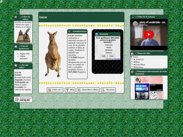Click the Actualizaciones panel header icon
This screenshot has height=137, width=183.
(x=69, y=31)
